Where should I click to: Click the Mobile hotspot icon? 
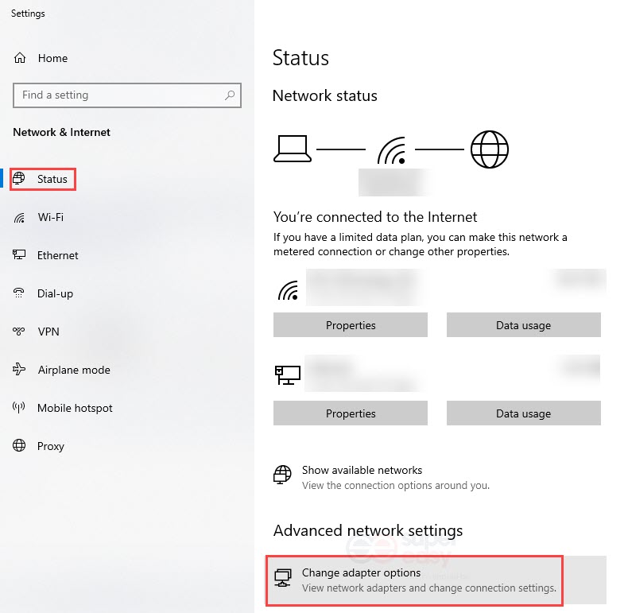20,408
